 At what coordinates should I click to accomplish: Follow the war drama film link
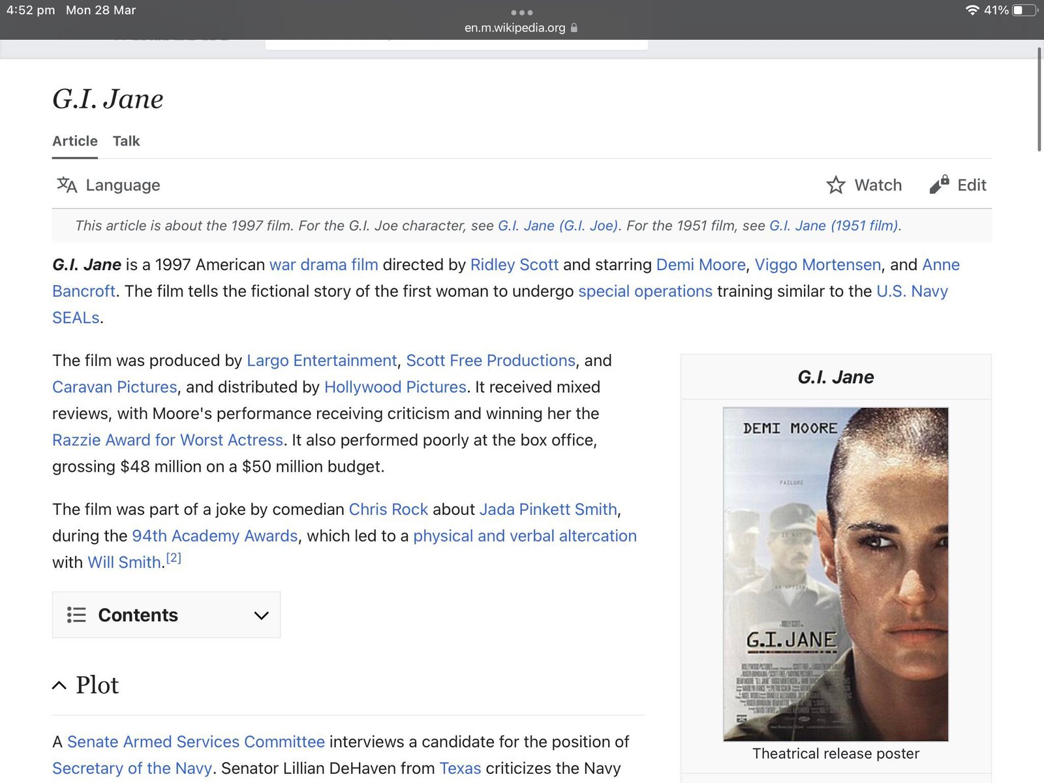pos(324,265)
